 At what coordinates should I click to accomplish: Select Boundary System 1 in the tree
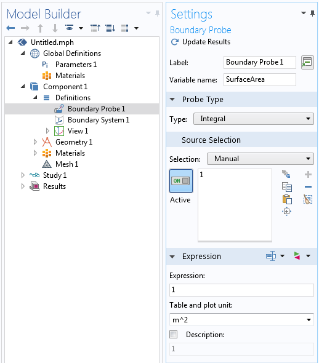point(99,120)
